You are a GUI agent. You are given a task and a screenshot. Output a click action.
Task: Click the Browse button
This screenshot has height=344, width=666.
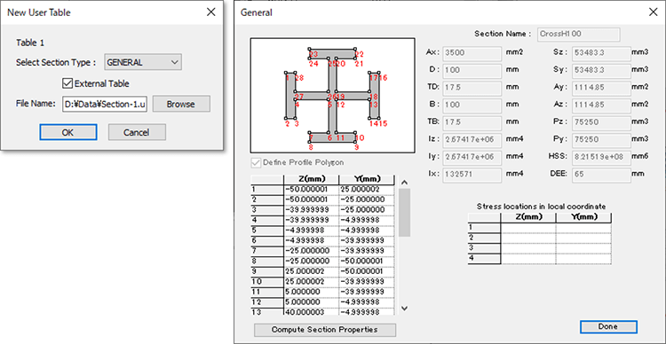click(181, 104)
